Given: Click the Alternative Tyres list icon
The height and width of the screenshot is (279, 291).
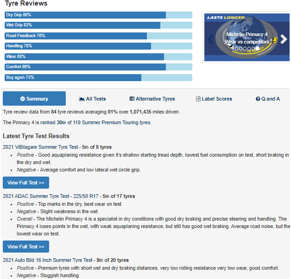Looking at the screenshot, I should 132,99.
